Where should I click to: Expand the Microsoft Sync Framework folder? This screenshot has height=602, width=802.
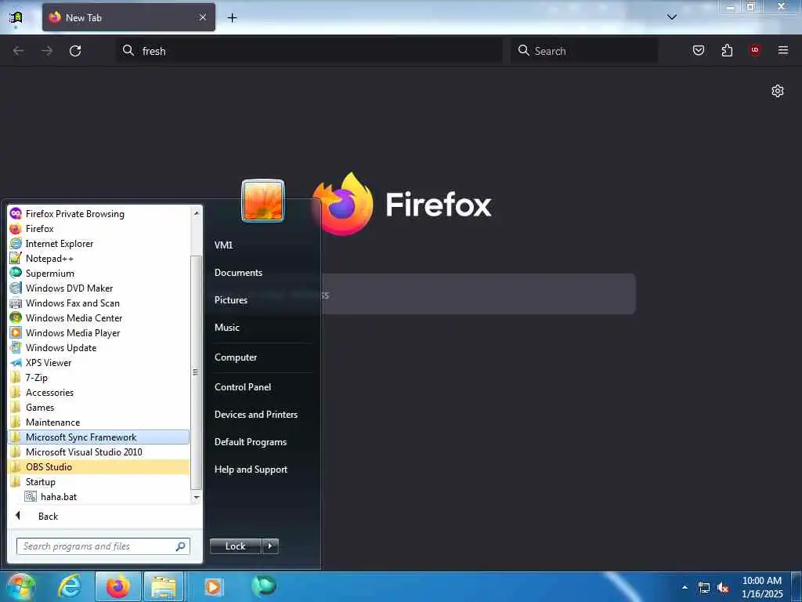click(99, 437)
